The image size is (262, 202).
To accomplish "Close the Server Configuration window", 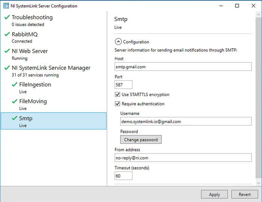I will (253, 6).
